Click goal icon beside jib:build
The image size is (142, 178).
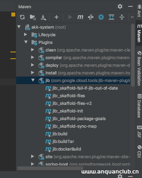[x=48, y=134]
